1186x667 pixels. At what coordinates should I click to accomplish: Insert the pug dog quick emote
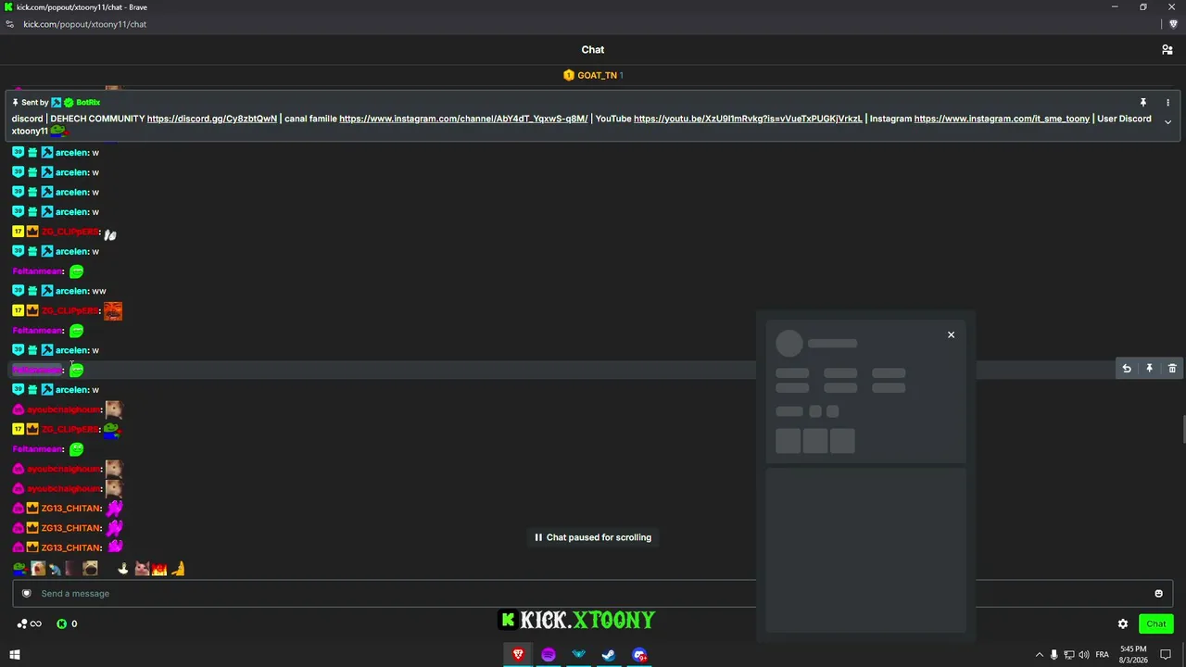click(90, 568)
